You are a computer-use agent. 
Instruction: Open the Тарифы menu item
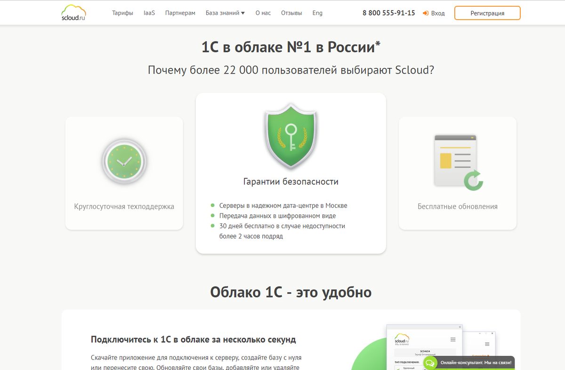tap(123, 13)
